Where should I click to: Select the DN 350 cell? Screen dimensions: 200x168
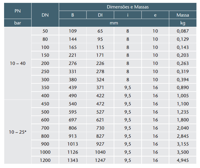(x=45, y=88)
